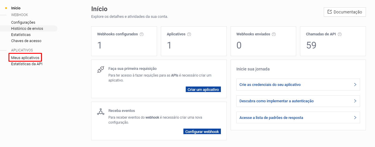Click help icon beside Webhooks configurados
The height and width of the screenshot is (147, 375).
(142, 34)
